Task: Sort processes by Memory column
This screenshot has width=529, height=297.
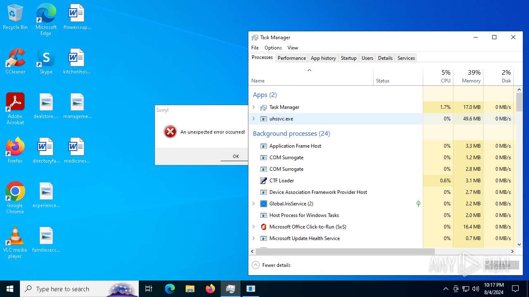Action: point(468,77)
